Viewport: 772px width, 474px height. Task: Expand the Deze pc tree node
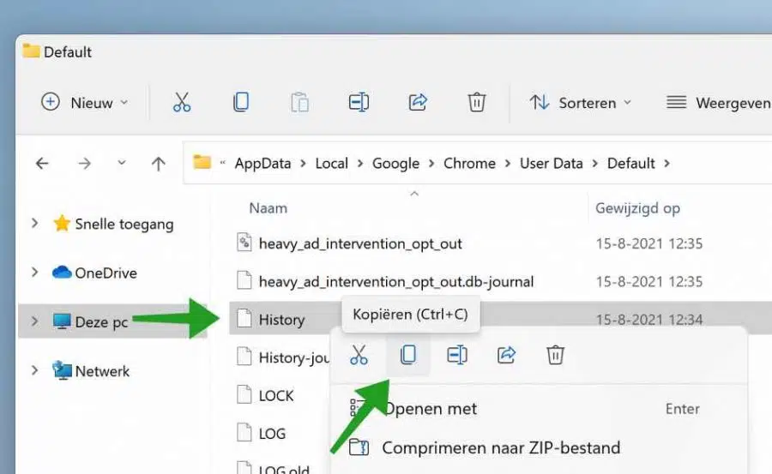(x=34, y=321)
